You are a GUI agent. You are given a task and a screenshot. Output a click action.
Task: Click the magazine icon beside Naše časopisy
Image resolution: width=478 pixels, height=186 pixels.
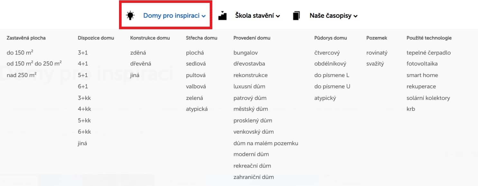click(296, 15)
